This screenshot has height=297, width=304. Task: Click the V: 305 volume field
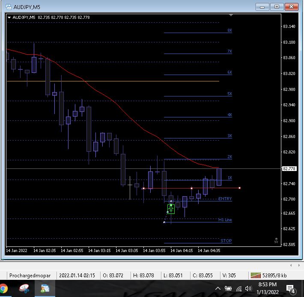pos(229,276)
